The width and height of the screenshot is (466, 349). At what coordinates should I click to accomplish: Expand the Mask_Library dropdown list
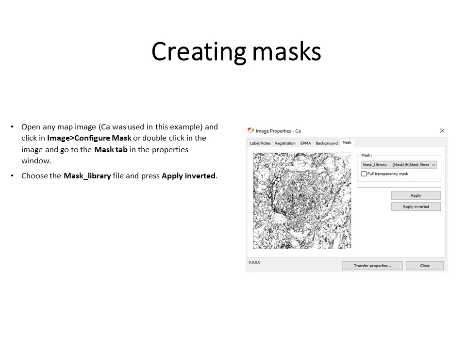point(433,165)
